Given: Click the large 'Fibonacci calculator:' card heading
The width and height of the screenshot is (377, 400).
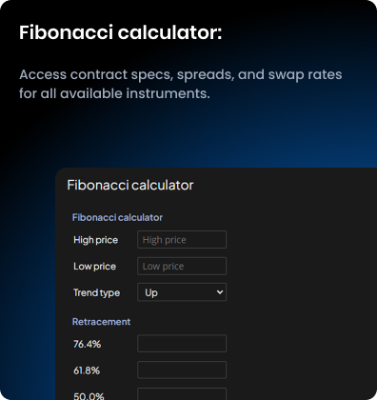Looking at the screenshot, I should pyautogui.click(x=121, y=32).
